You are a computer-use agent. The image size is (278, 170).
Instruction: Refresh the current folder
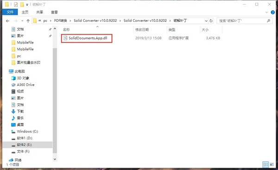(211, 21)
